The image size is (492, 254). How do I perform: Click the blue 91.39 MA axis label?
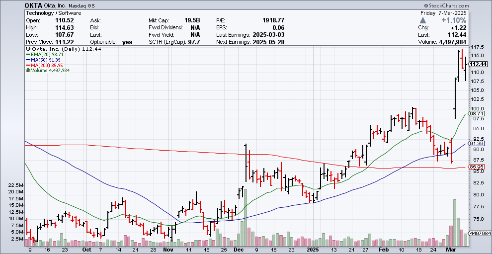[x=476, y=144]
